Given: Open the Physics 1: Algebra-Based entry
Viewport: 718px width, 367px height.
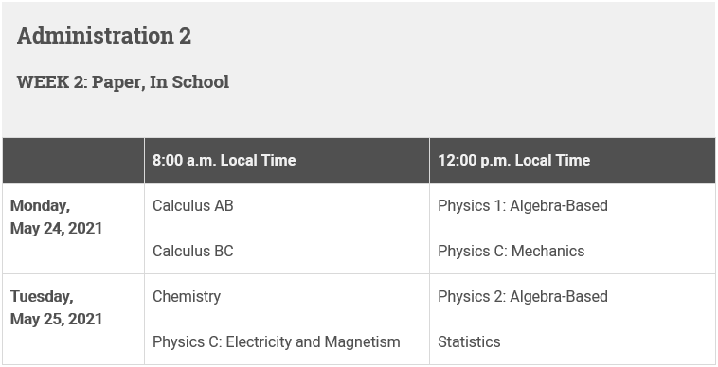Looking at the screenshot, I should pos(523,205).
